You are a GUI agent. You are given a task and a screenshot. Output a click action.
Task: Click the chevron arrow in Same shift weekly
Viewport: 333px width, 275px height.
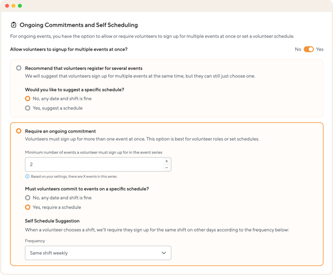point(164,253)
